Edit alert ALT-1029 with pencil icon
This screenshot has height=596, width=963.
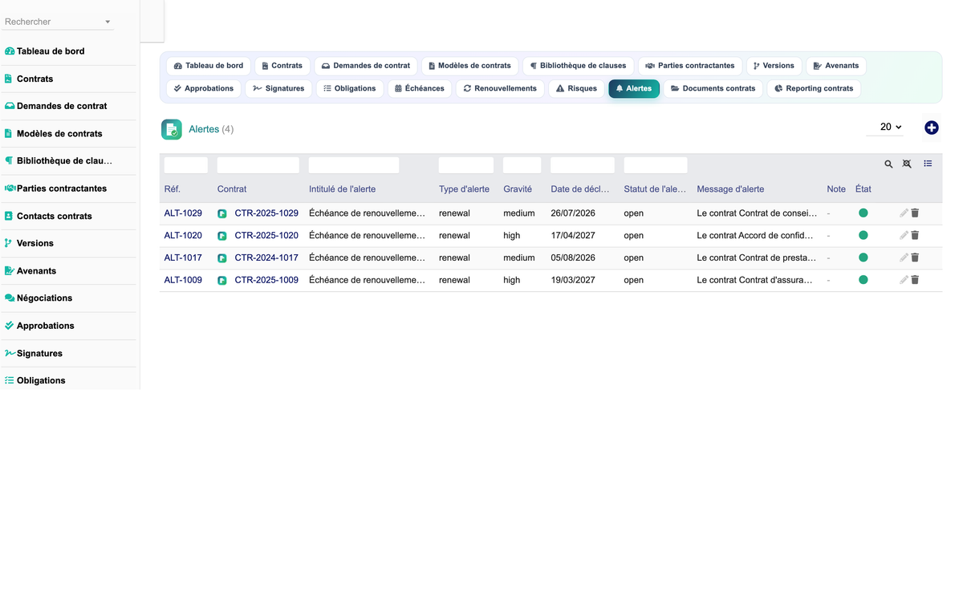pos(904,213)
